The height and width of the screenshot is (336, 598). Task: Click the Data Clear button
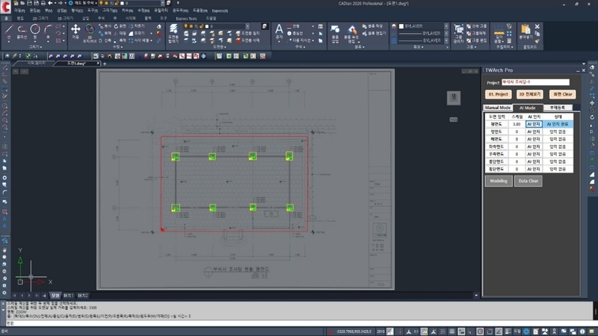tap(528, 181)
